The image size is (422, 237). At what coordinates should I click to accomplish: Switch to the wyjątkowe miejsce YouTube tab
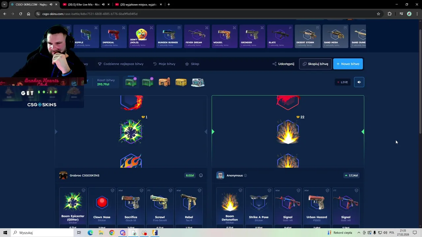pos(138,5)
